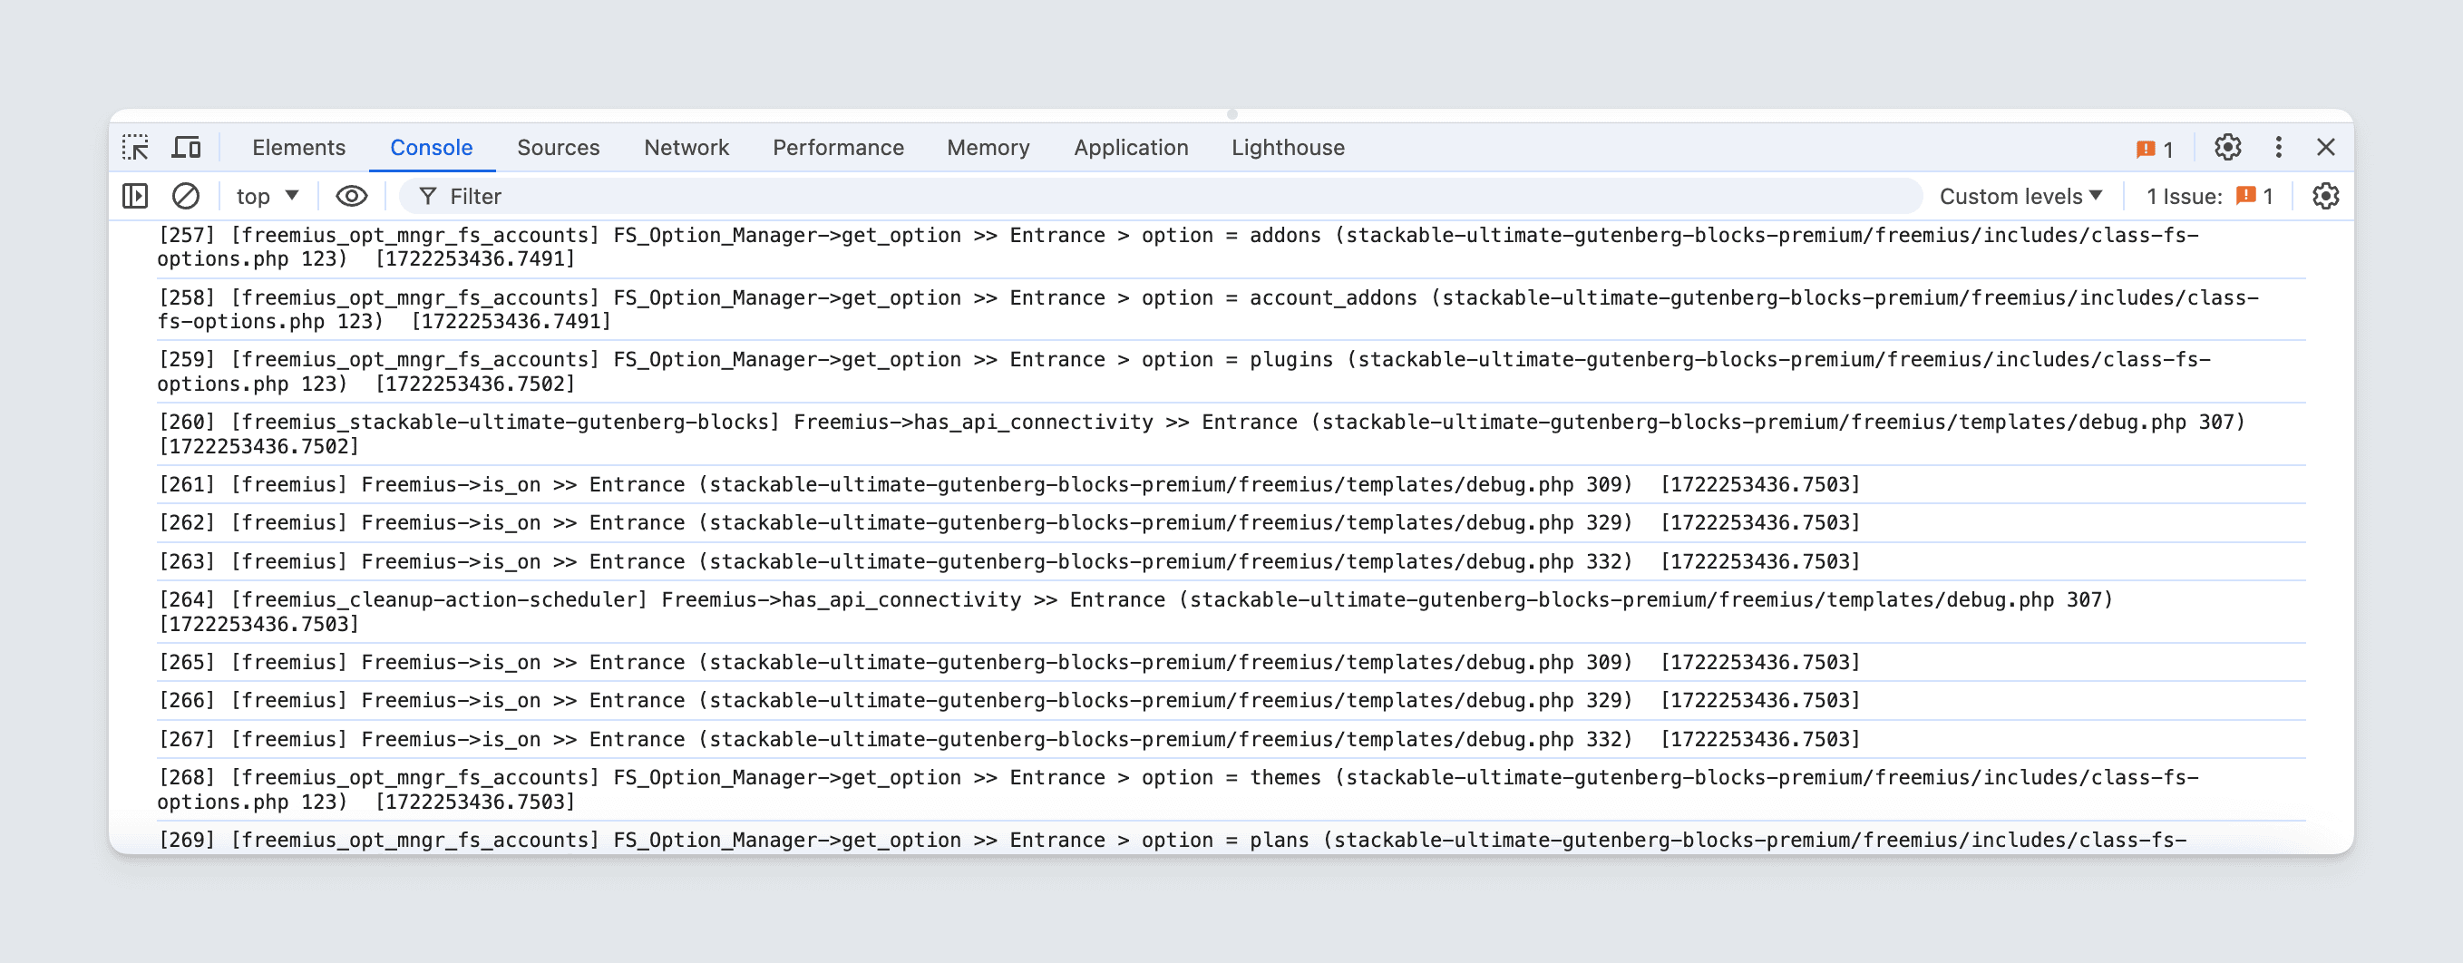Image resolution: width=2463 pixels, height=963 pixels.
Task: Open the Lighthouse tab
Action: (1287, 147)
